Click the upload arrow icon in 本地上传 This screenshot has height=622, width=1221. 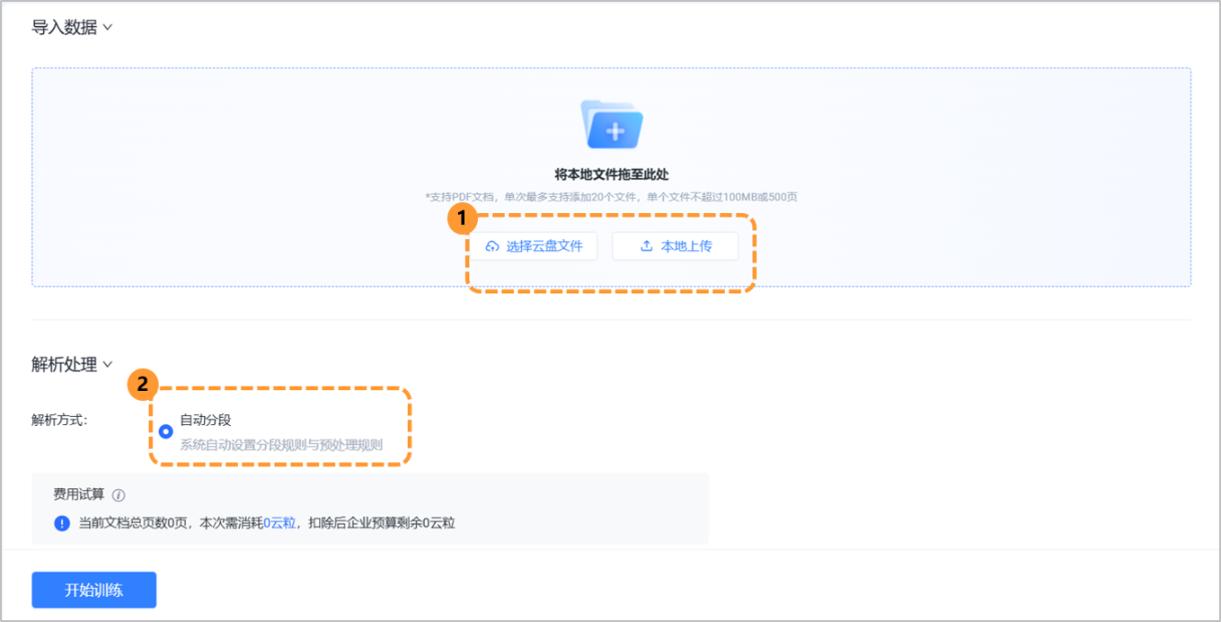pos(646,246)
